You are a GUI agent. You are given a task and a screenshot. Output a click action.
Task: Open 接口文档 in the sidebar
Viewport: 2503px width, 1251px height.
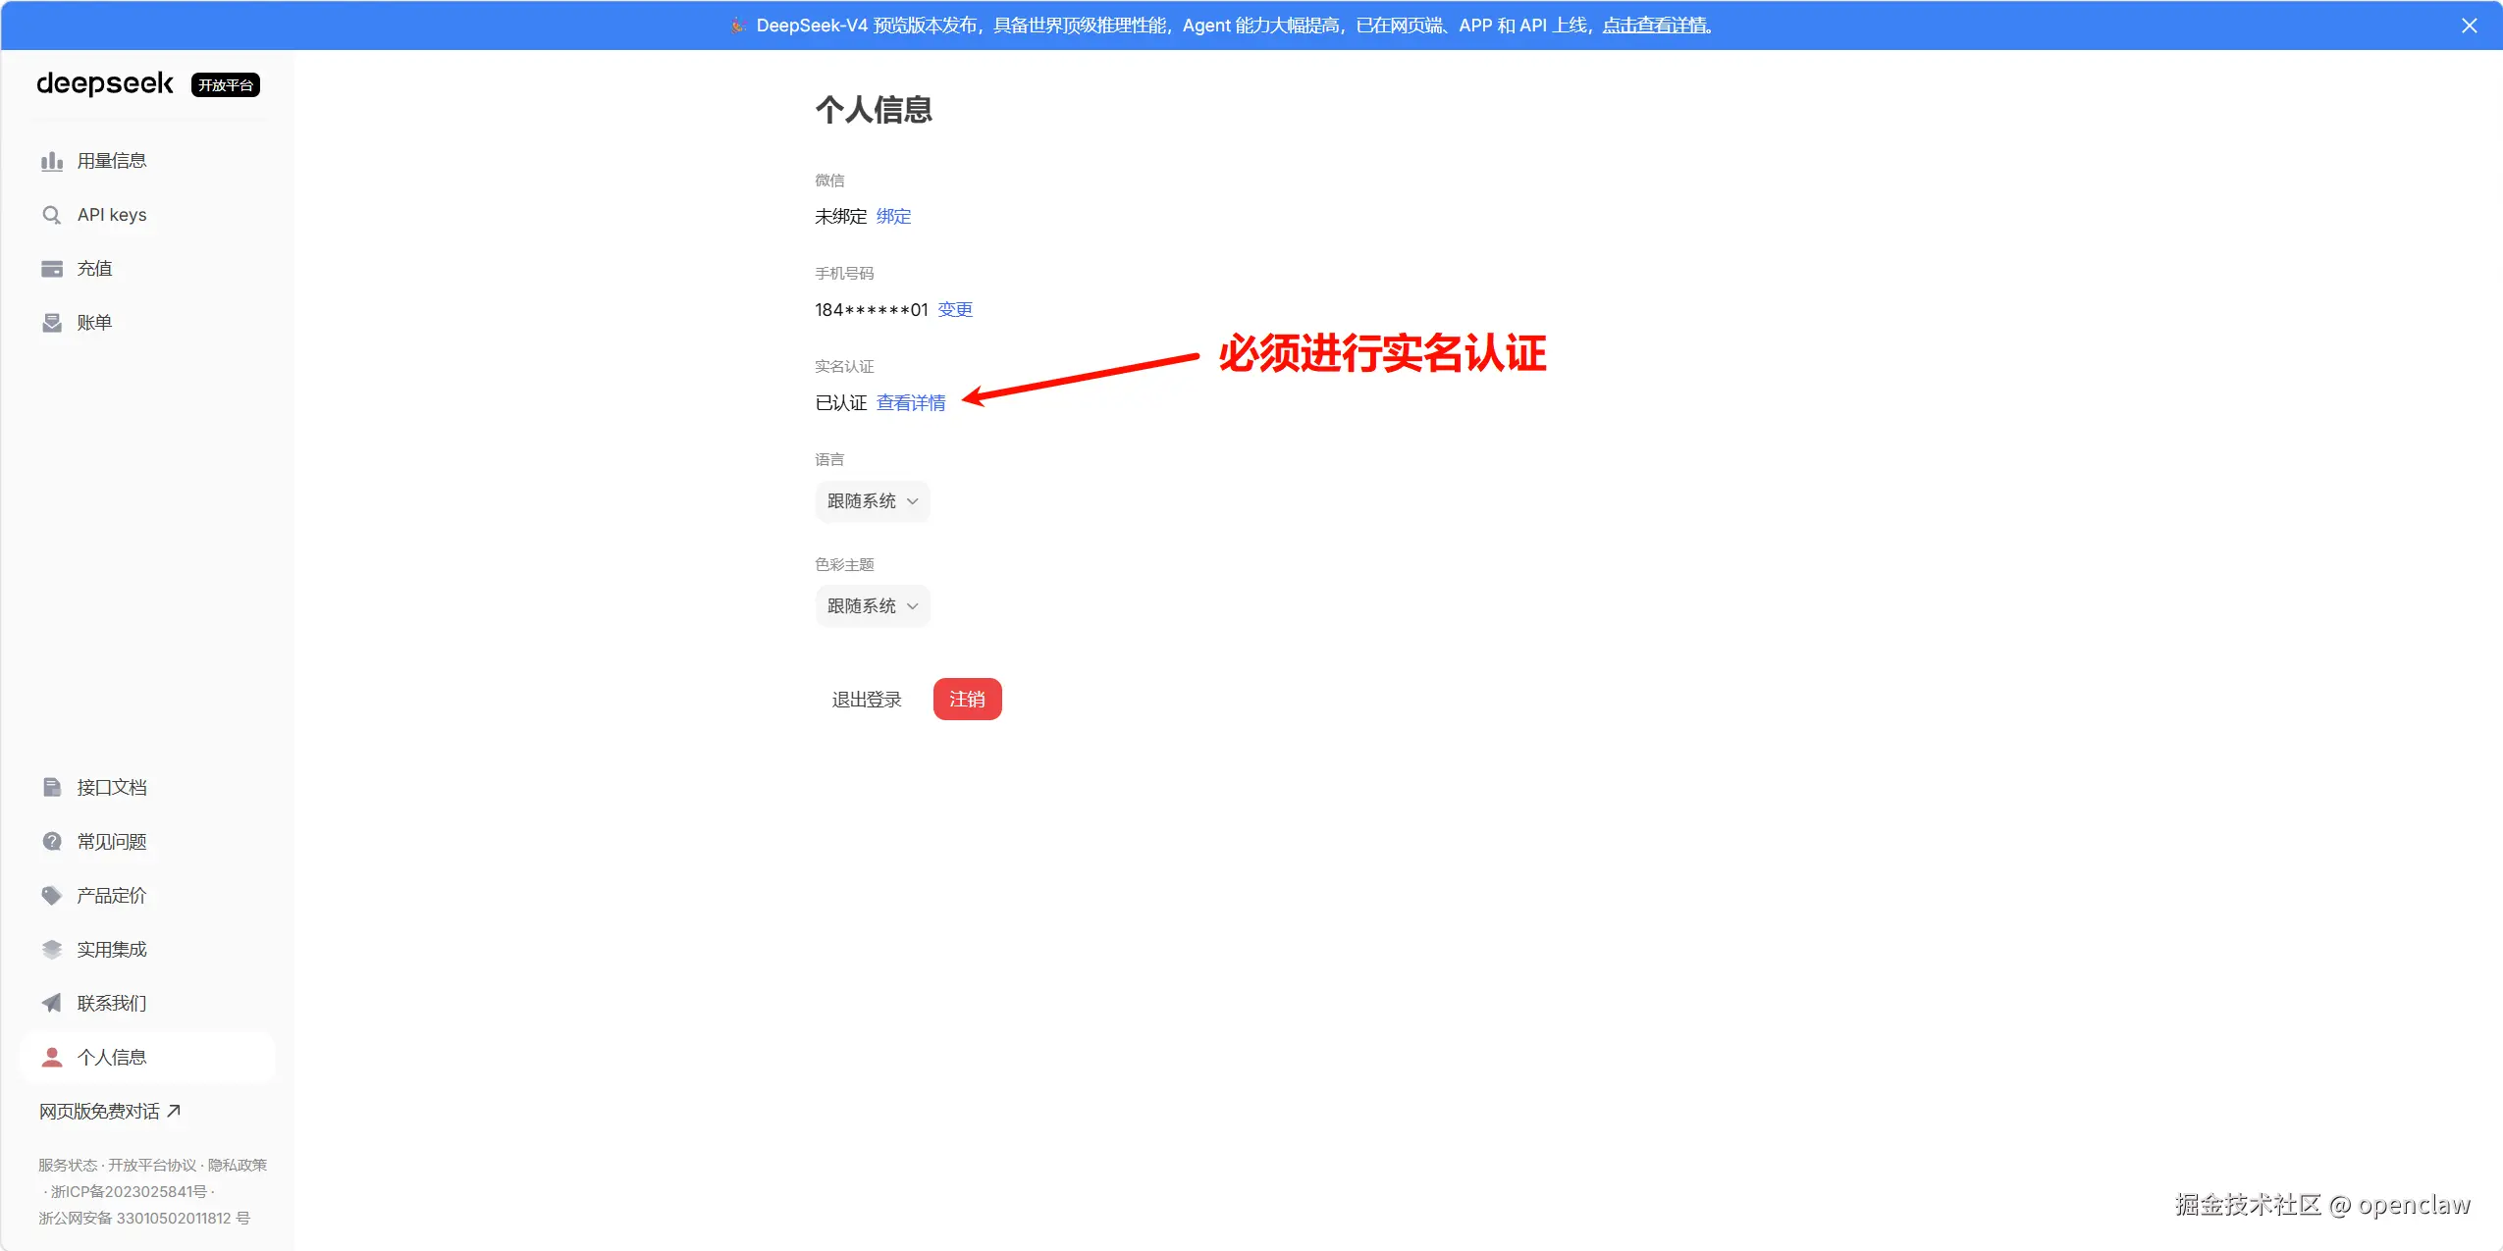[x=147, y=787]
